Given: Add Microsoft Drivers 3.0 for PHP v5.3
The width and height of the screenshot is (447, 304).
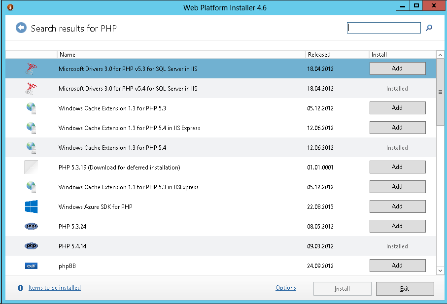Looking at the screenshot, I should [397, 68].
